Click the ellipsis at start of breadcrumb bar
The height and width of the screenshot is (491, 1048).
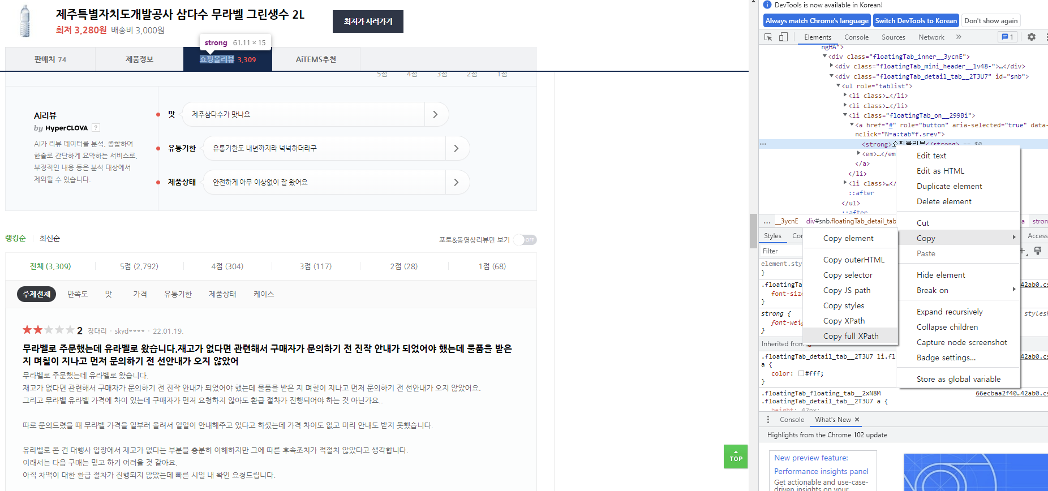click(767, 221)
